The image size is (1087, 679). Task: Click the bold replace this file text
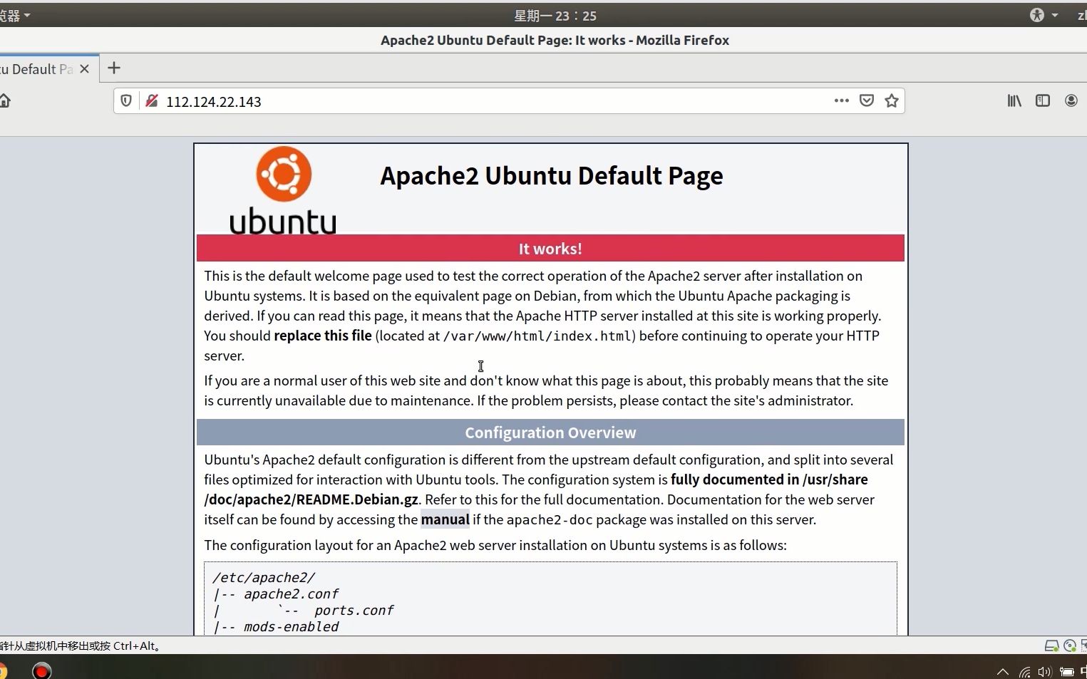point(323,336)
